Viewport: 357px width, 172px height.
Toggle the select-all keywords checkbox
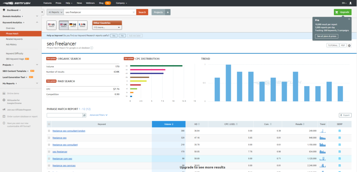49,124
